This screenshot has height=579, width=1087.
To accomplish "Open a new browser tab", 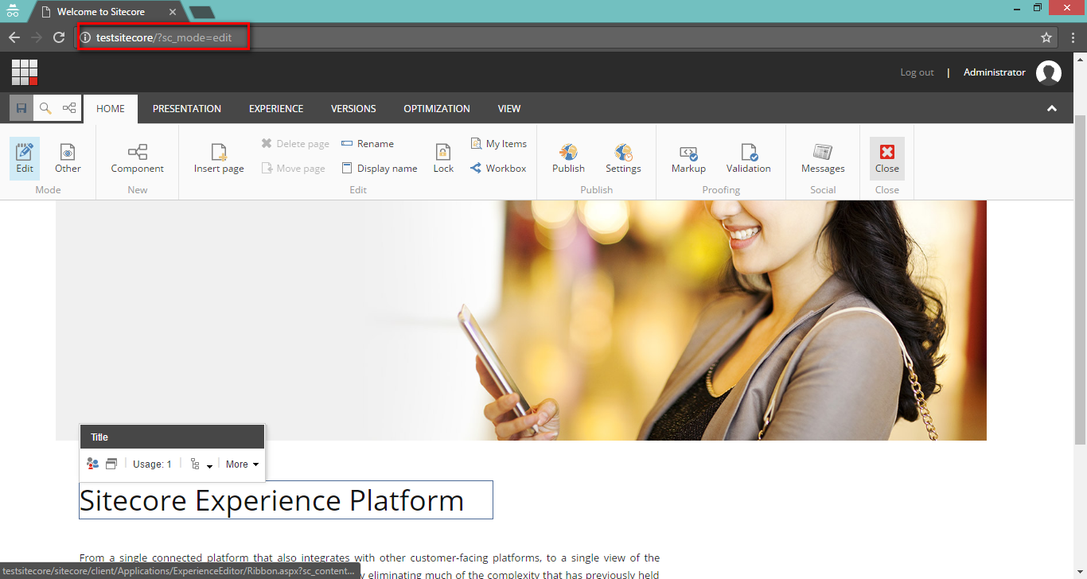I will tap(202, 12).
